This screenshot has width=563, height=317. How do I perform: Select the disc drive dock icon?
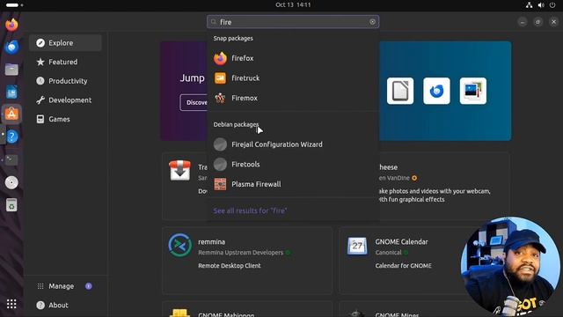(x=11, y=182)
